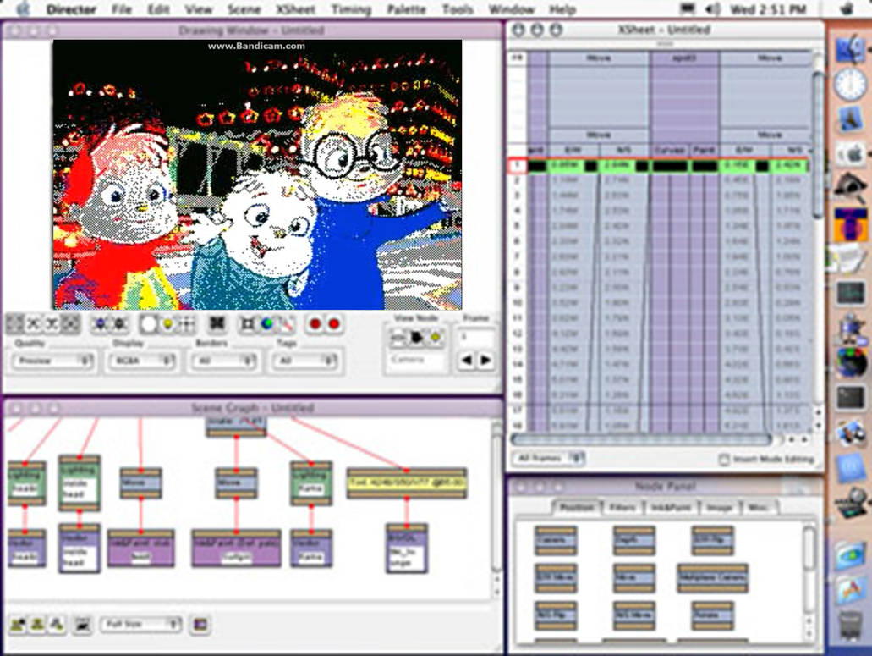The width and height of the screenshot is (872, 656).
Task: Click the first gray grid icon at the toolbar's left end
Action: pos(15,324)
